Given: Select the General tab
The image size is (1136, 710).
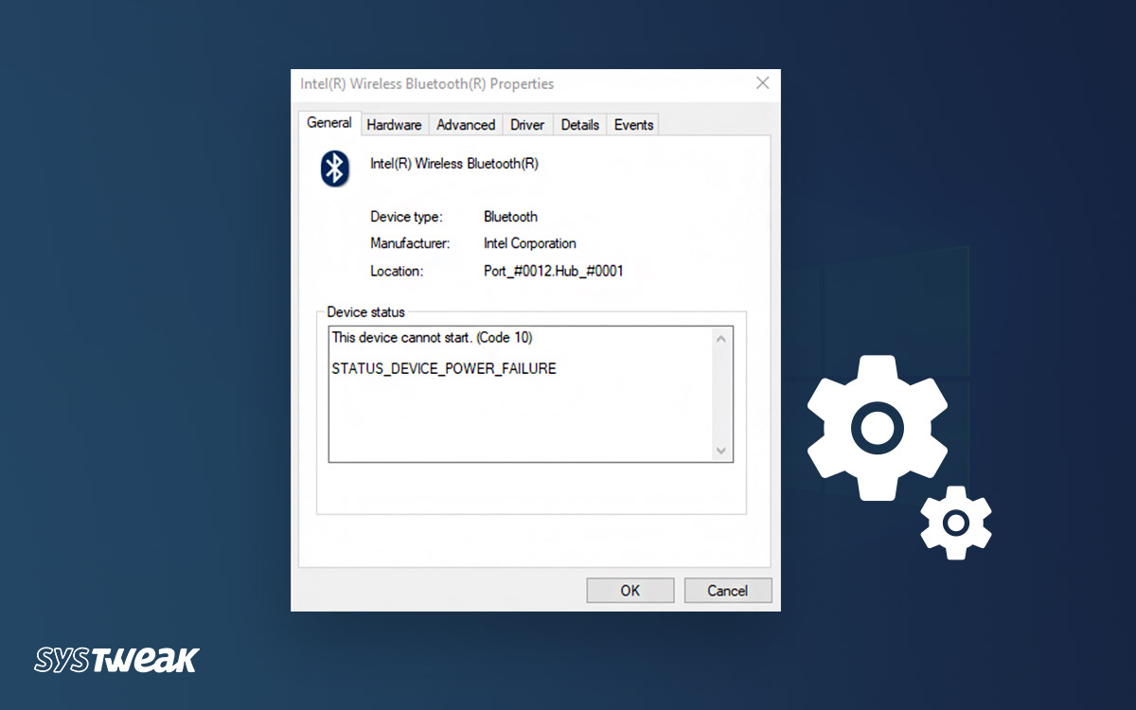Looking at the screenshot, I should coord(328,122).
